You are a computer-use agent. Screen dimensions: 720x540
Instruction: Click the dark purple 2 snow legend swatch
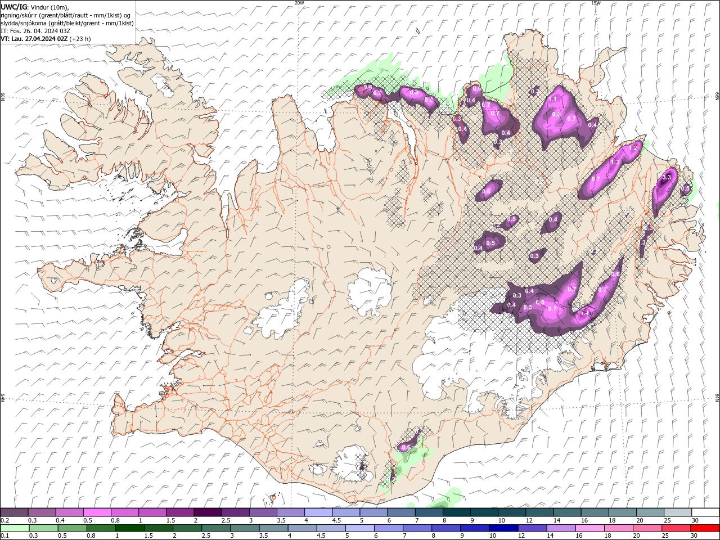(208, 512)
